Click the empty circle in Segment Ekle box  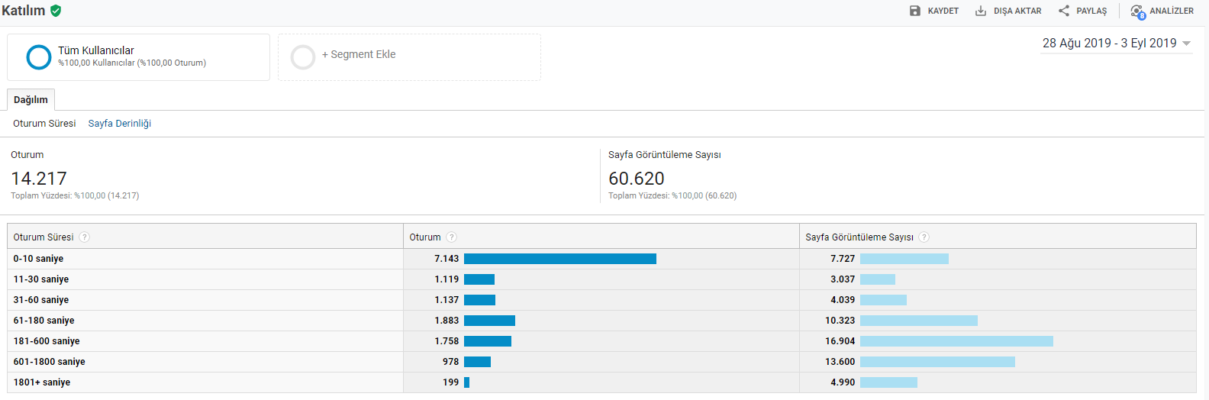(x=303, y=57)
